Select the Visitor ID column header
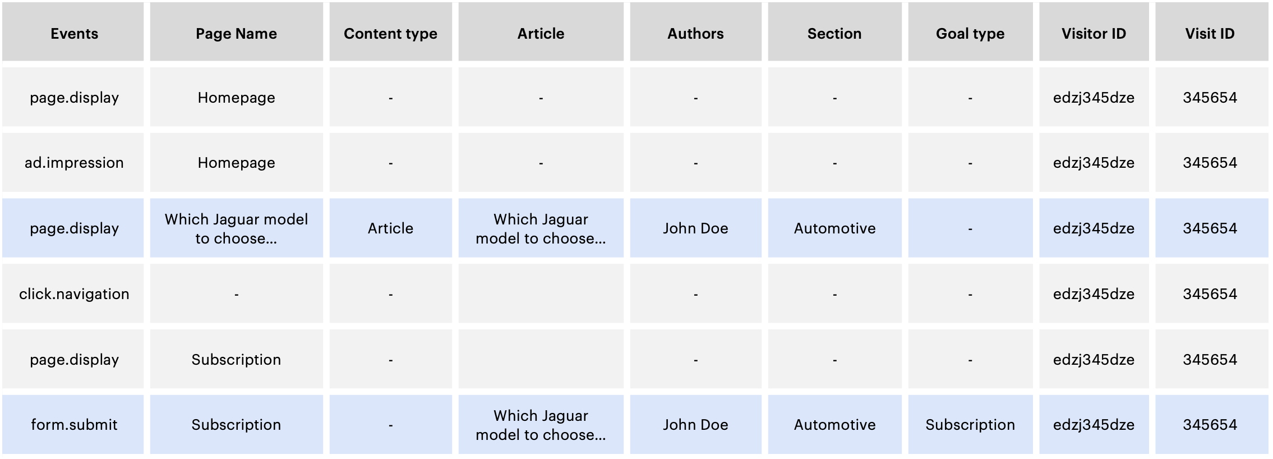Screen dimensions: 1273x459 click(1094, 34)
